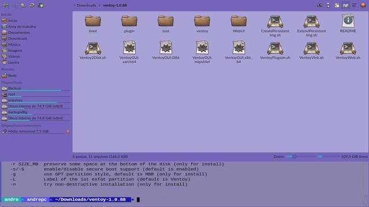Go back using the green back arrow
The height and width of the screenshot is (207, 369).
coord(6,5)
